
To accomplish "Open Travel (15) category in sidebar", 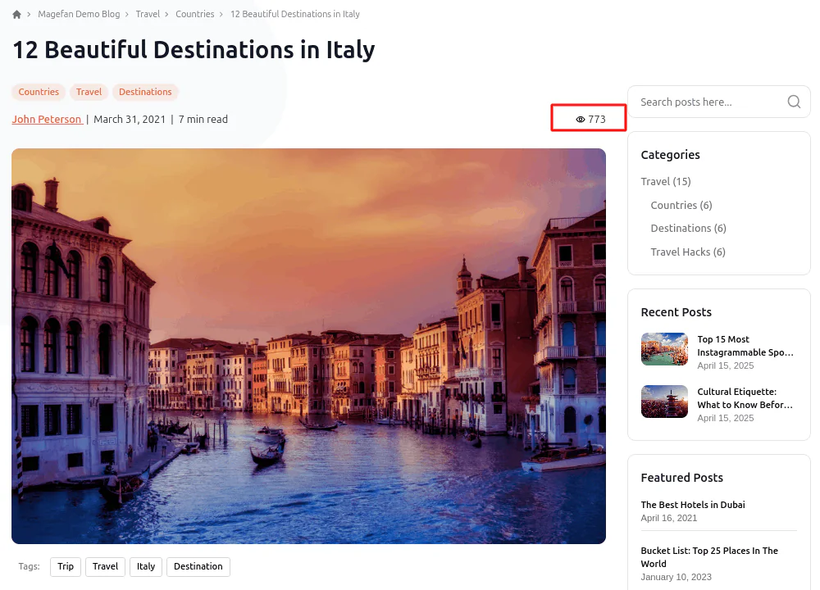I will click(x=666, y=181).
